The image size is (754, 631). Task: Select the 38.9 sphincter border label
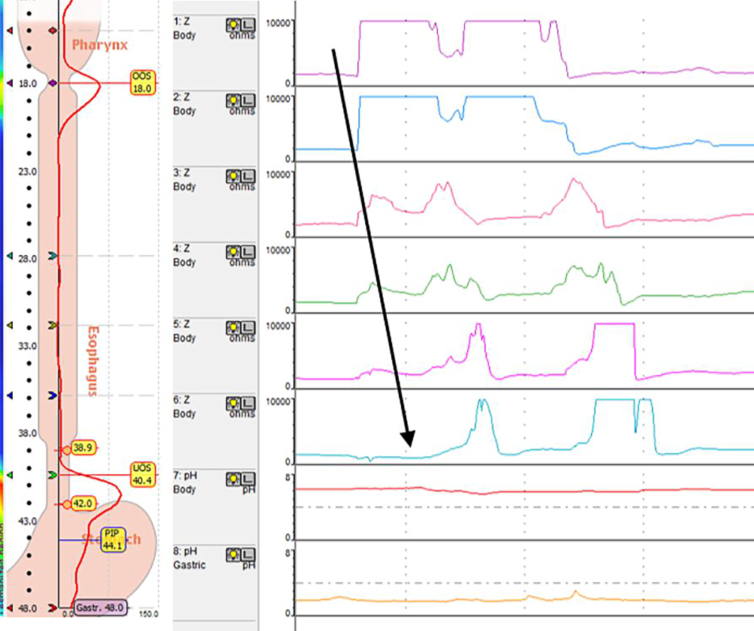(x=83, y=448)
